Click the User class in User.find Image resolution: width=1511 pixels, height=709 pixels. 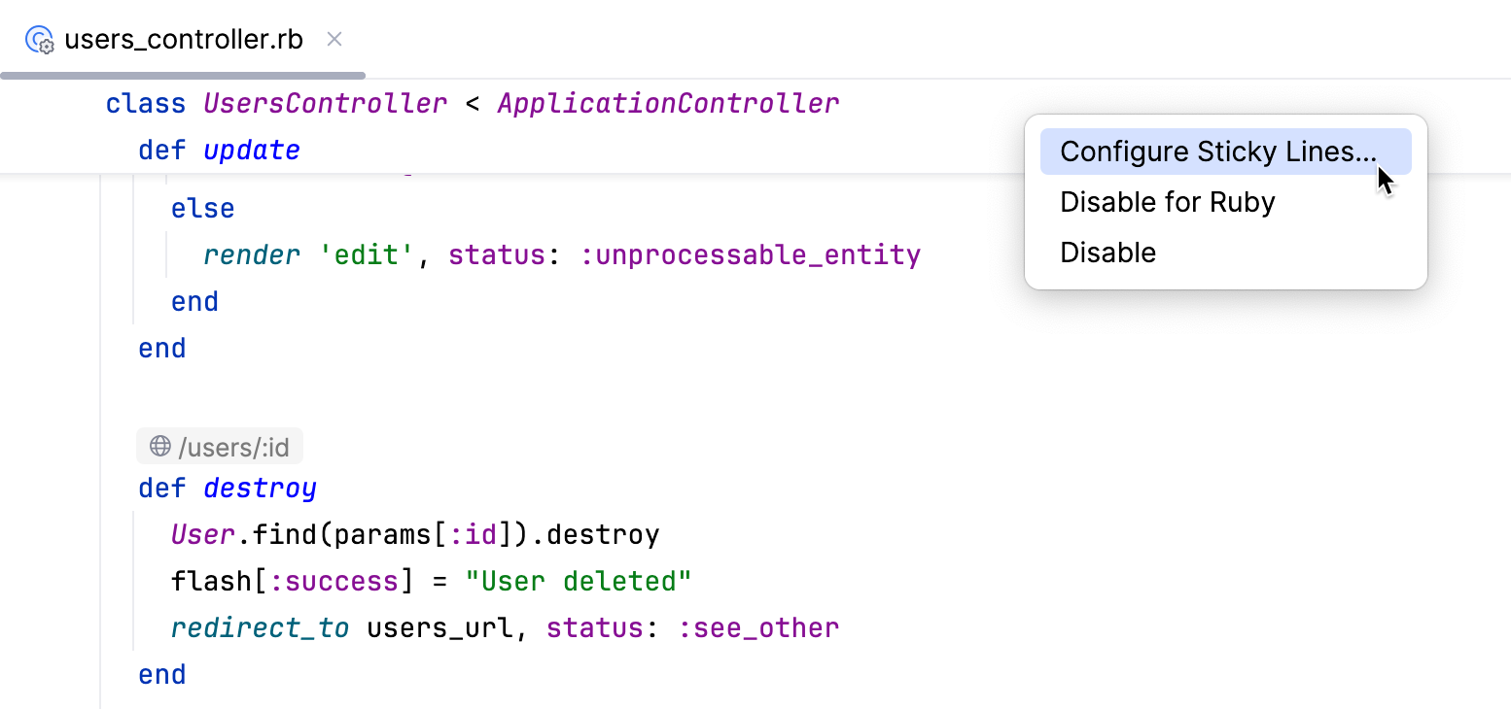tap(202, 534)
